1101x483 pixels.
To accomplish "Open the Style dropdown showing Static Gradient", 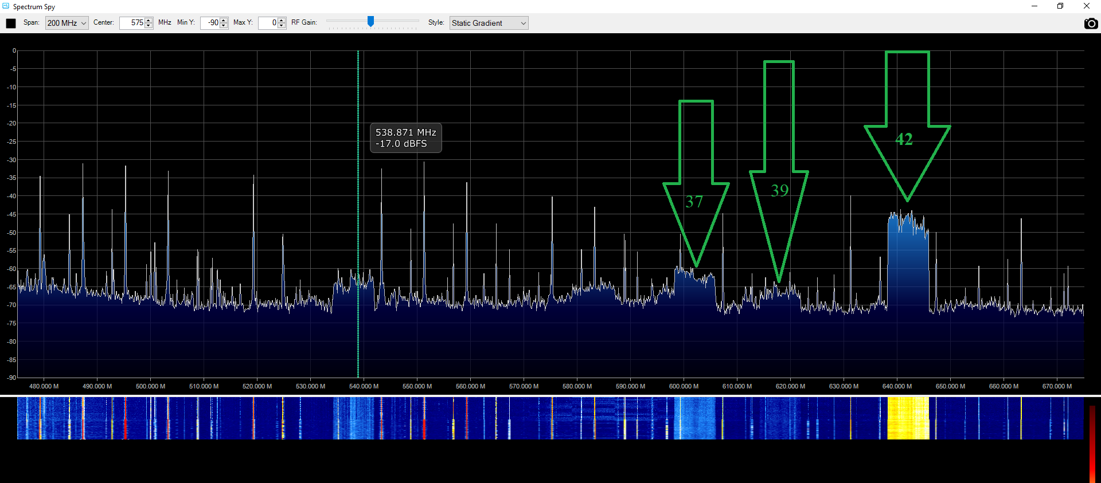I will click(x=489, y=23).
